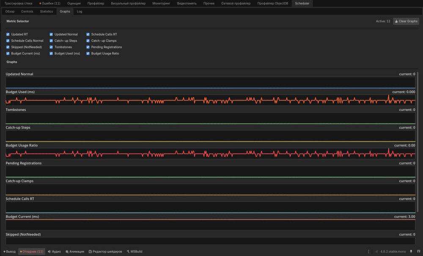Viewport: 423px width, 256px height.
Task: Switch to Ошибки (11) tab
Action: [x=50, y=3]
